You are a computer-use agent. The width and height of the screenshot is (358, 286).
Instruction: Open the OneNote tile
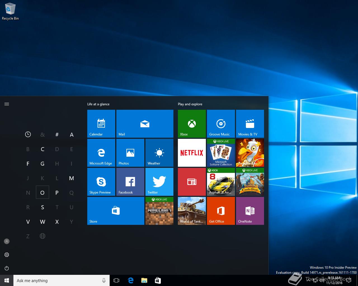point(250,211)
